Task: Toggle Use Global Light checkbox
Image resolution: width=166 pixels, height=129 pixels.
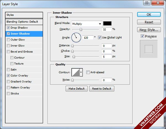Action: click(x=100, y=37)
